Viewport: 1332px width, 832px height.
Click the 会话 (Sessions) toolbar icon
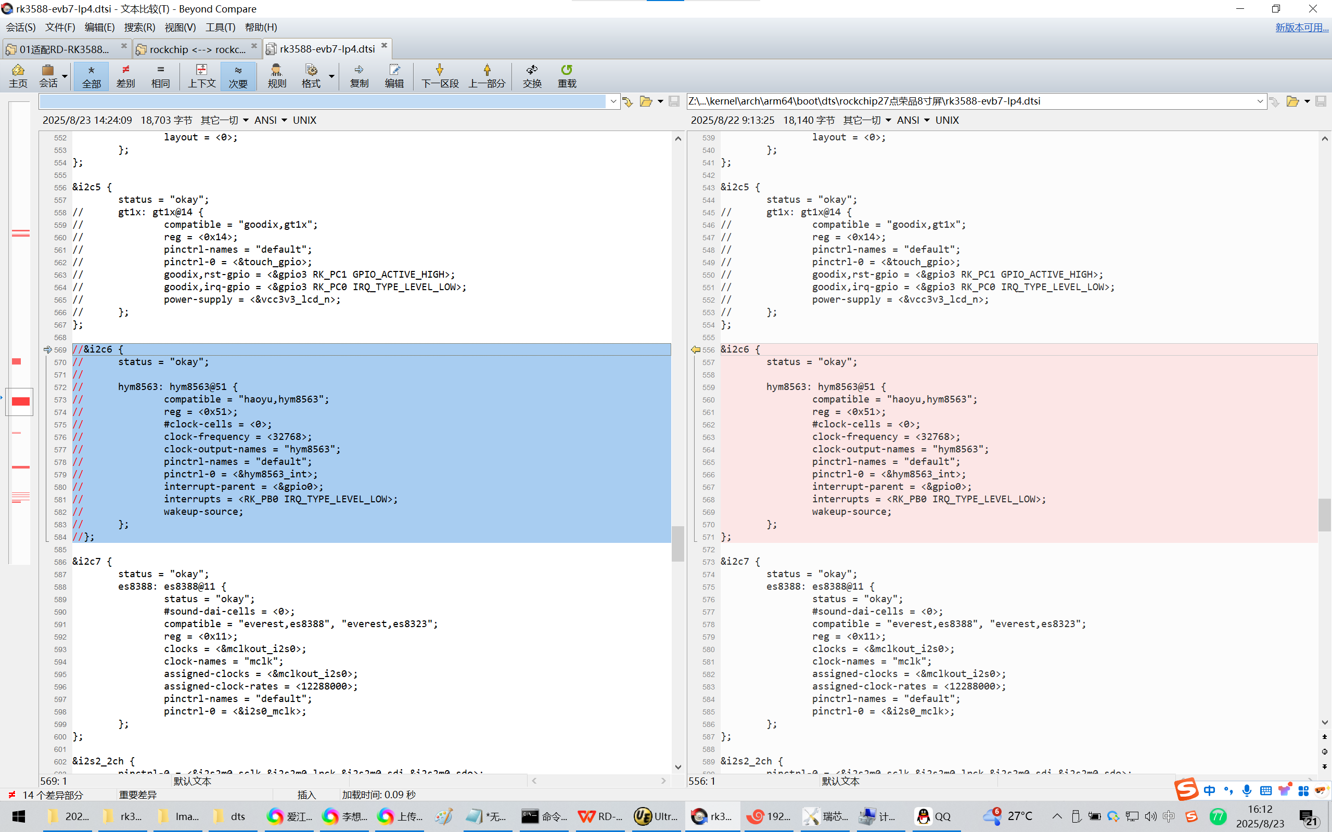coord(48,76)
